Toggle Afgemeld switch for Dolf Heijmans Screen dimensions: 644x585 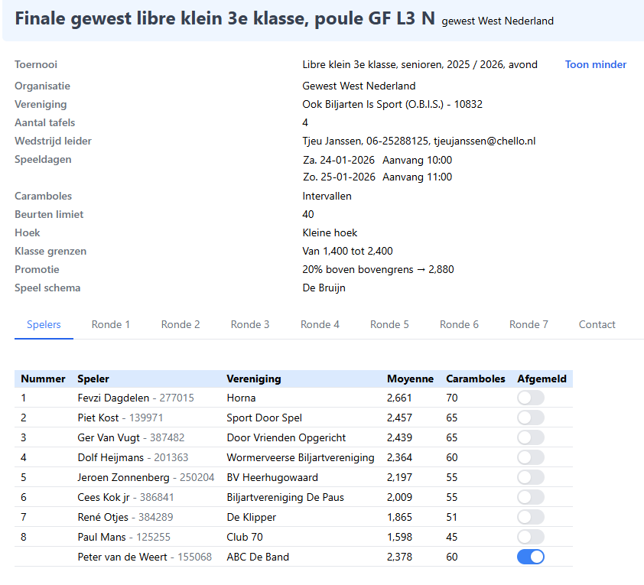coord(530,457)
